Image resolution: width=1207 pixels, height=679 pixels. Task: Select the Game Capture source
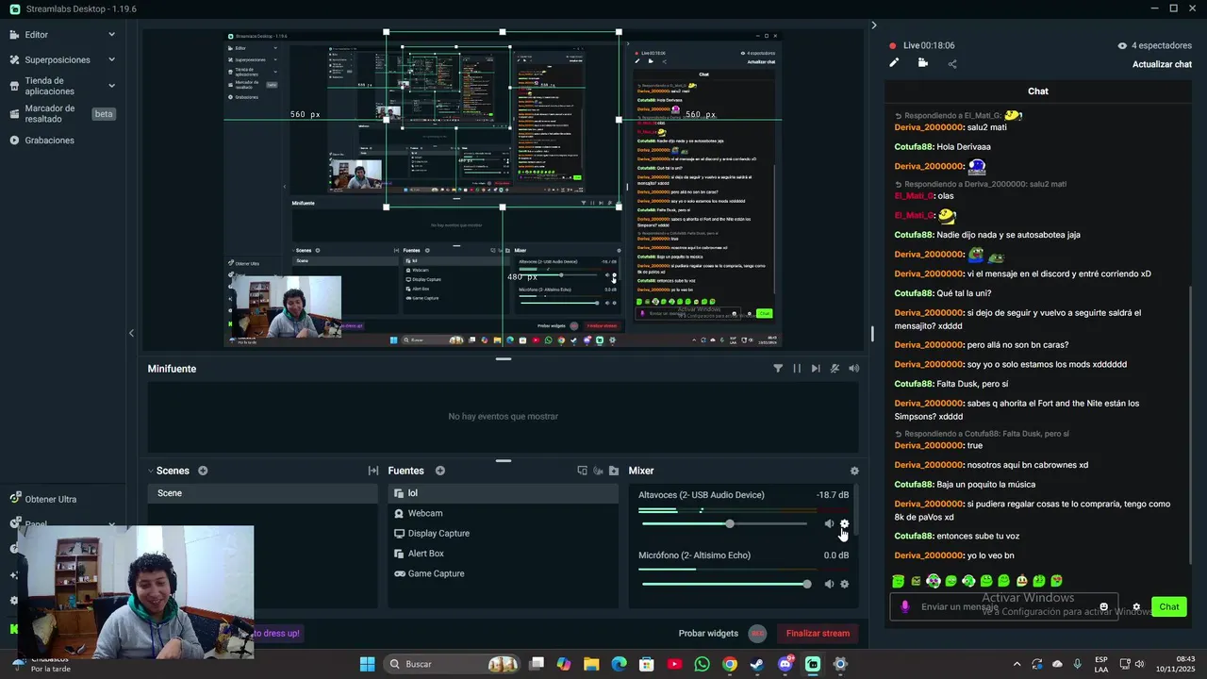[x=503, y=573]
